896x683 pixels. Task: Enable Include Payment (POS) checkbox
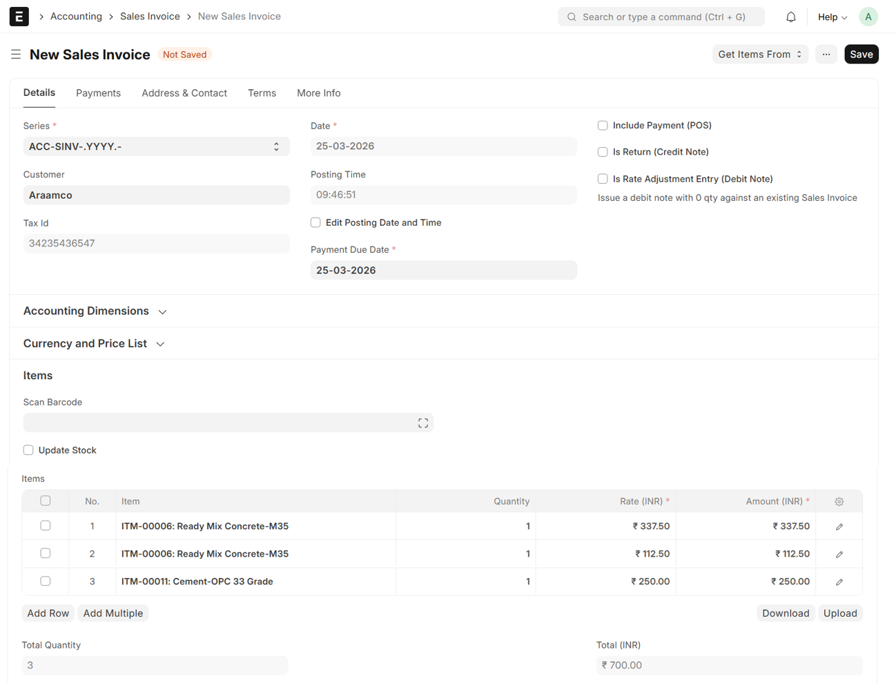[603, 126]
